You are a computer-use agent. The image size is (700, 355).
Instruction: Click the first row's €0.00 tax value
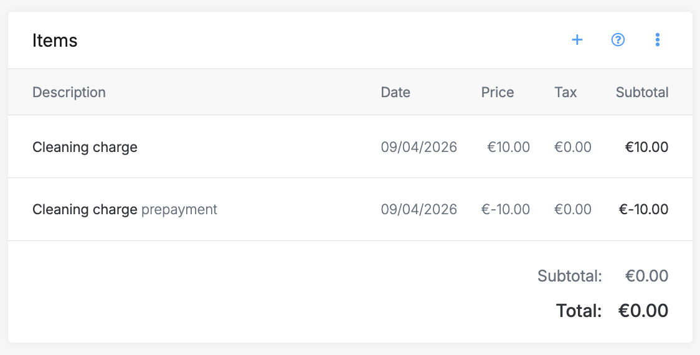(573, 147)
